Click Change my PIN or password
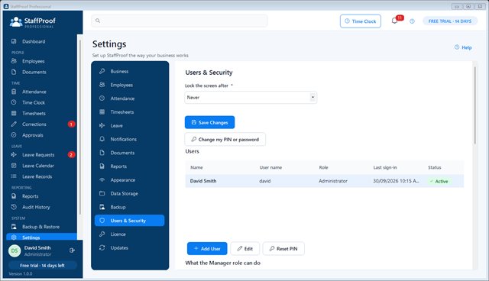Viewport: 489px width, 281px height. coord(225,139)
